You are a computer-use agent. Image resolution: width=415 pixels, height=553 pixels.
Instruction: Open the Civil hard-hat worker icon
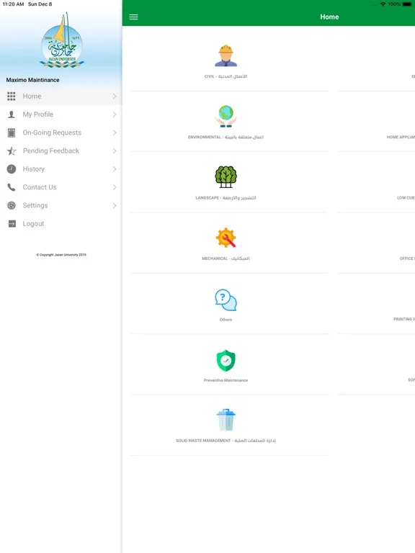coord(226,55)
